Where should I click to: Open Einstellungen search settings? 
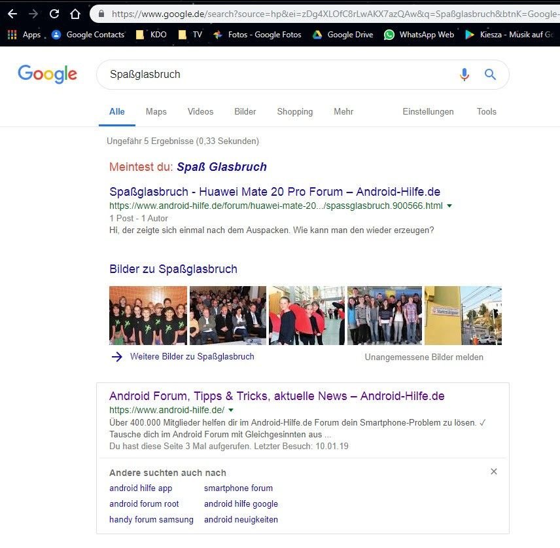pos(428,111)
